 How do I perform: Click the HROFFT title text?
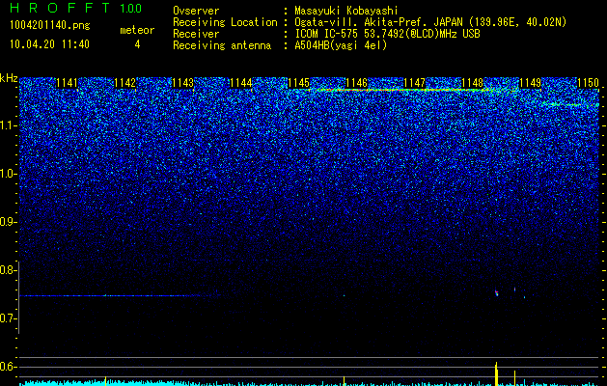[x=61, y=8]
